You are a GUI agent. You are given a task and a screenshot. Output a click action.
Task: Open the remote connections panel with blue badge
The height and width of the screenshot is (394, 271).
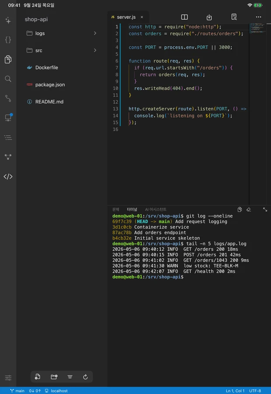(8, 117)
